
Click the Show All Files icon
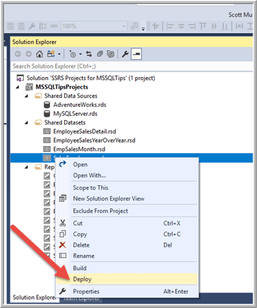111,54
